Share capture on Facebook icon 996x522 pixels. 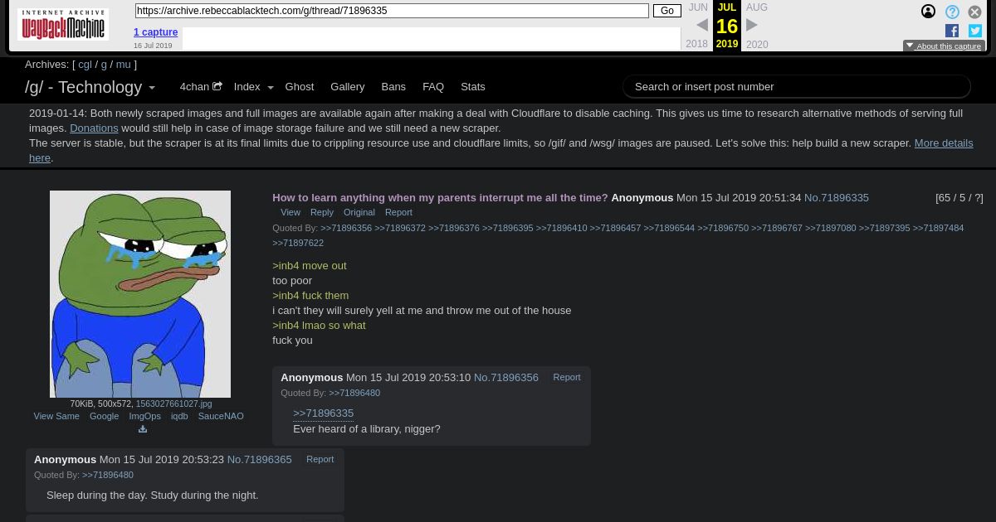[952, 31]
